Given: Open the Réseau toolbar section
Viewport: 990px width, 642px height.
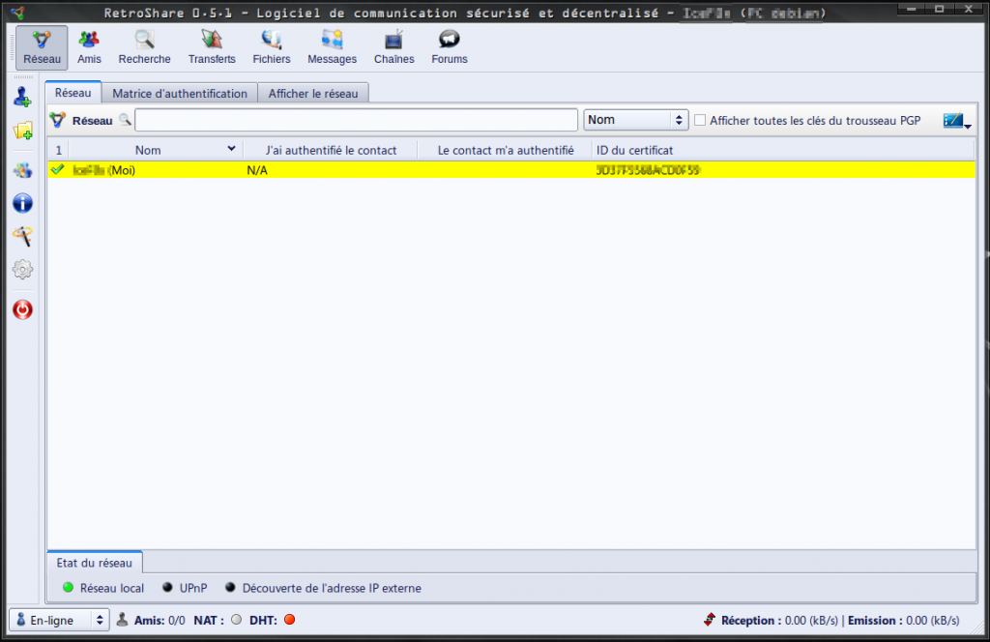Looking at the screenshot, I should point(42,47).
